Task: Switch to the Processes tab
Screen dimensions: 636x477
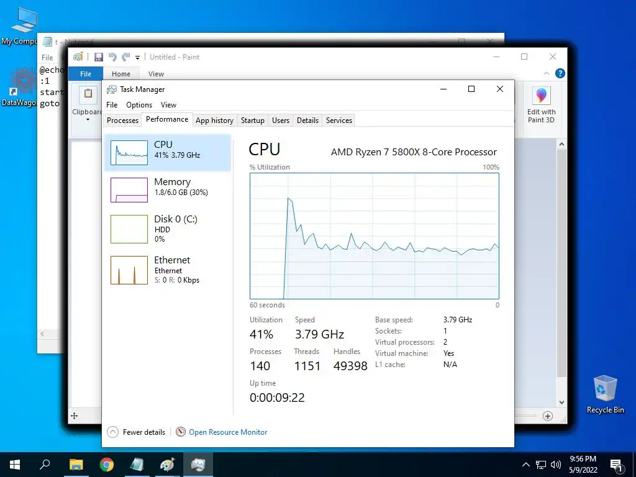Action: coord(122,120)
